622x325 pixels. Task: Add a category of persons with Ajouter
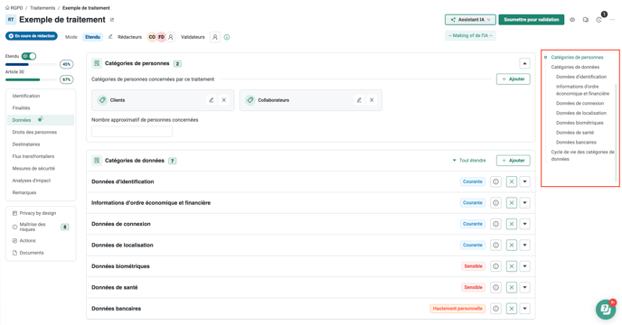tap(513, 79)
